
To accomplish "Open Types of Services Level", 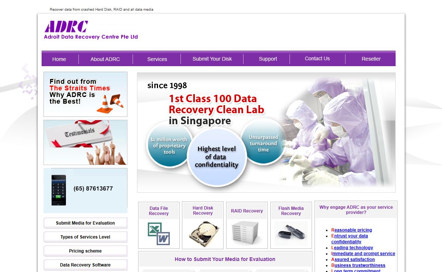I will [85, 237].
